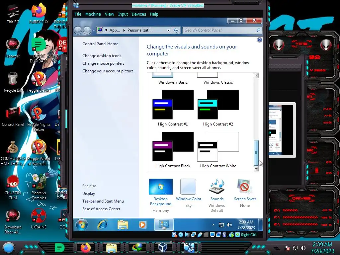The width and height of the screenshot is (340, 255).
Task: Open the Machine menu
Action: pyautogui.click(x=93, y=14)
